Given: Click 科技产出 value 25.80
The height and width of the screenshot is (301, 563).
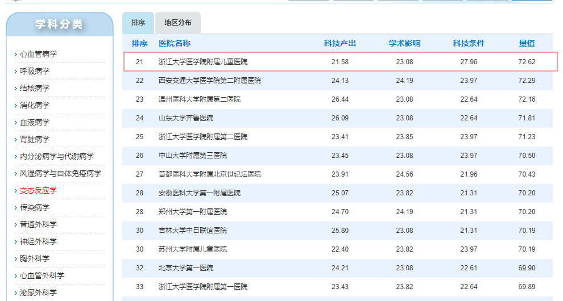Looking at the screenshot, I should pos(340,231).
